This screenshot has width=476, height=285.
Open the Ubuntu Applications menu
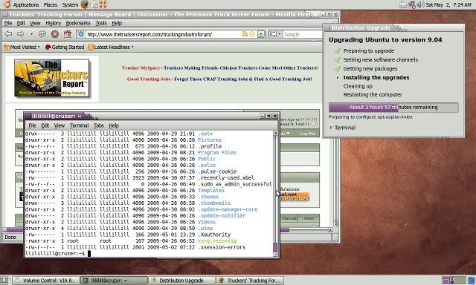pos(22,4)
